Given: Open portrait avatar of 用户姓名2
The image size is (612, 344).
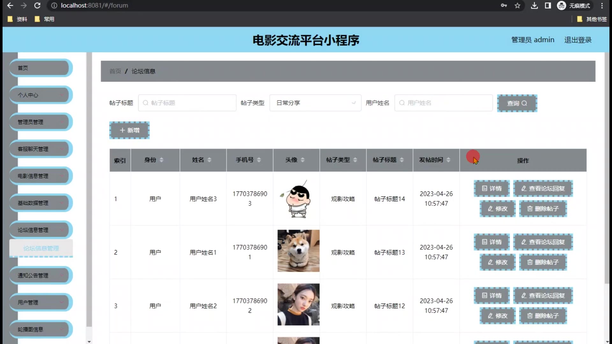Looking at the screenshot, I should pos(298,304).
